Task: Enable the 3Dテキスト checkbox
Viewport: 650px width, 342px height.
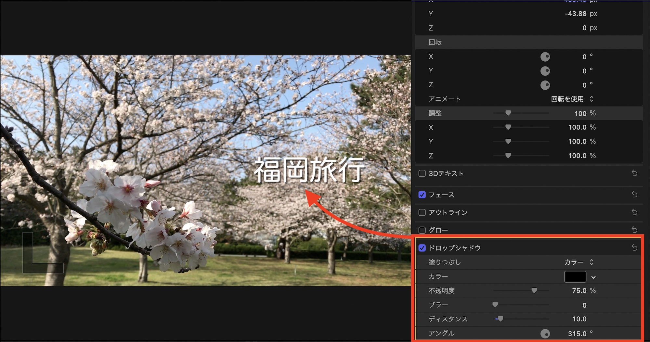Action: tap(422, 173)
